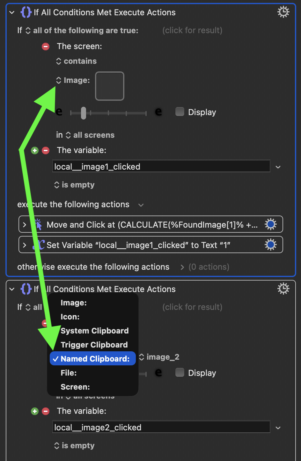Screen dimensions: 301x461
Task: Add condition with green plus near local__image1_clicked
Action: tap(35, 150)
